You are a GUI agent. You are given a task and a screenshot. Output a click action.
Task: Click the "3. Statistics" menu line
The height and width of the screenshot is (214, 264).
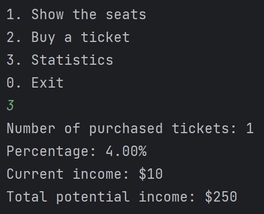tap(60, 60)
